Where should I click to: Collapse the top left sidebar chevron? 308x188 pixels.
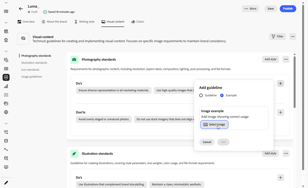(6, 3)
